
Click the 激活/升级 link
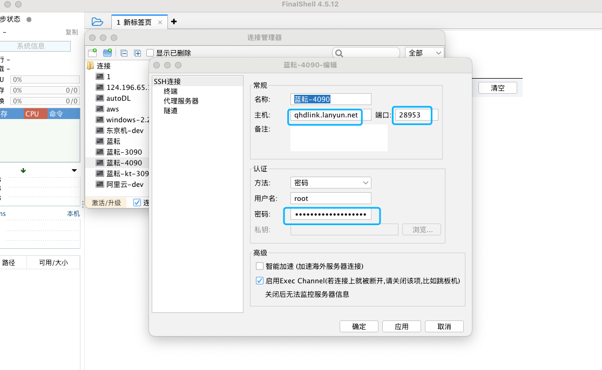[x=106, y=203]
